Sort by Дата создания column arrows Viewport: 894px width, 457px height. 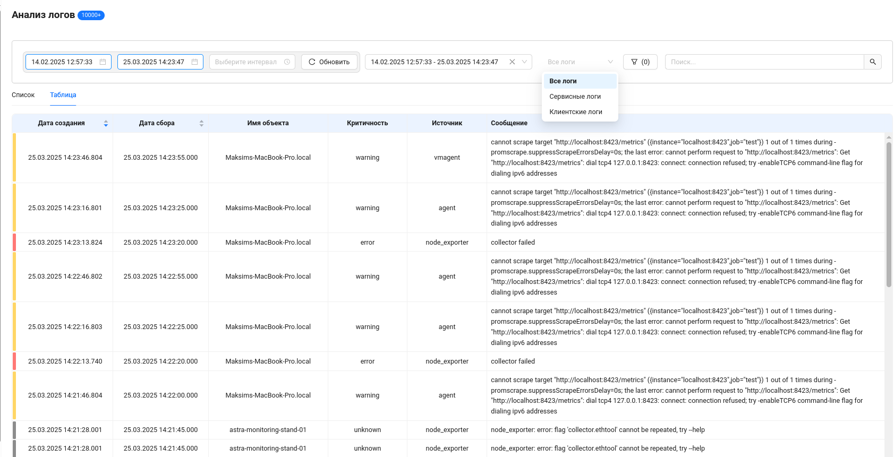106,123
